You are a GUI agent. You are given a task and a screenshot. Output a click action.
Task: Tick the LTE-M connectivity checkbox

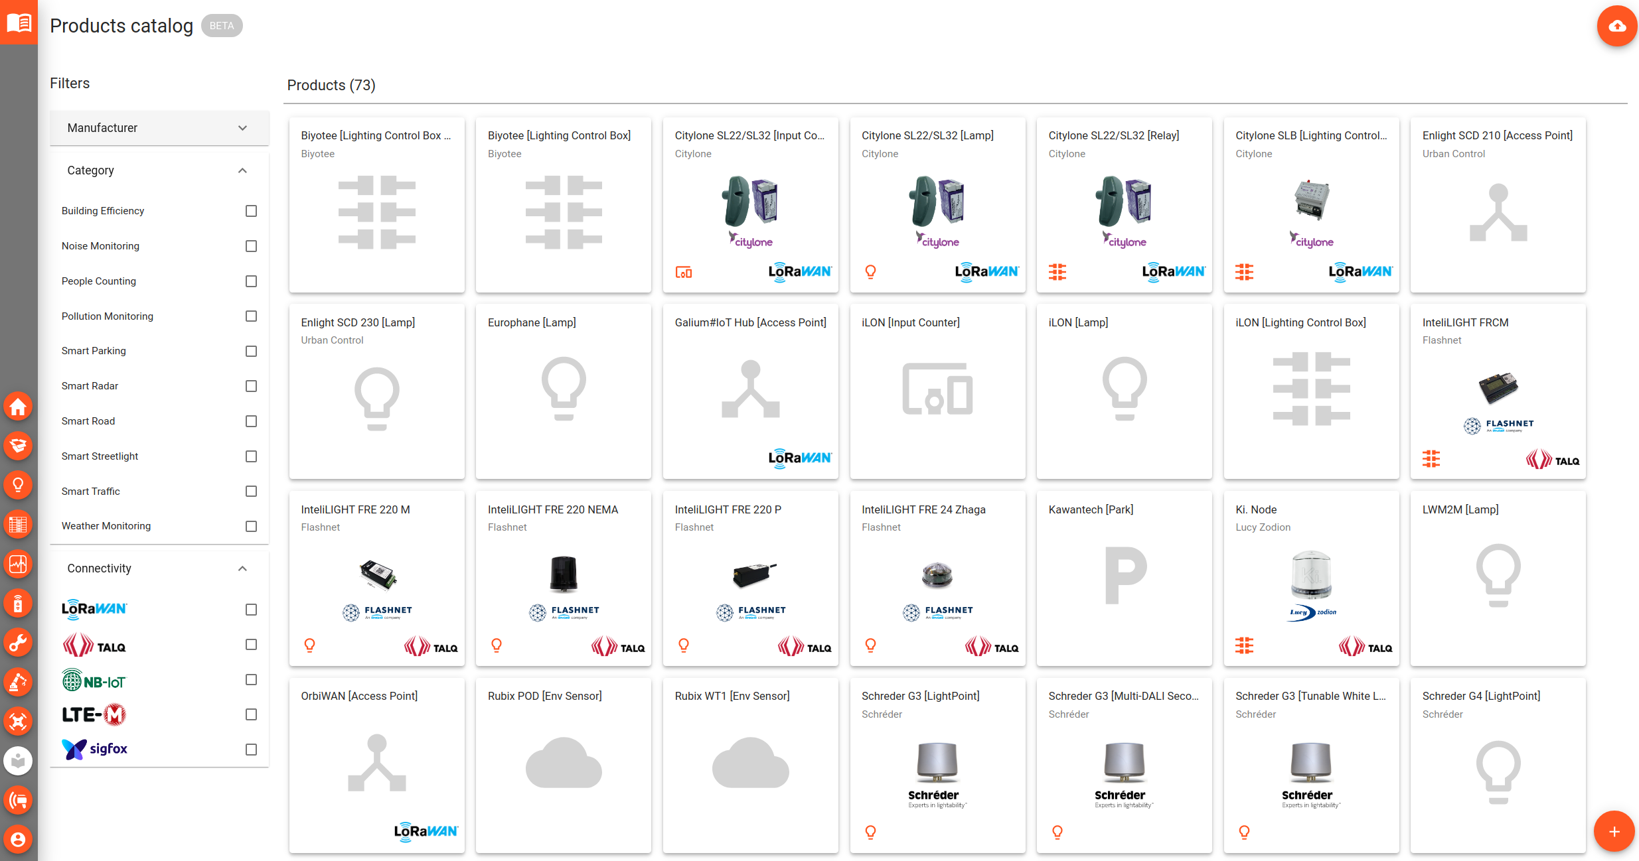(x=251, y=714)
